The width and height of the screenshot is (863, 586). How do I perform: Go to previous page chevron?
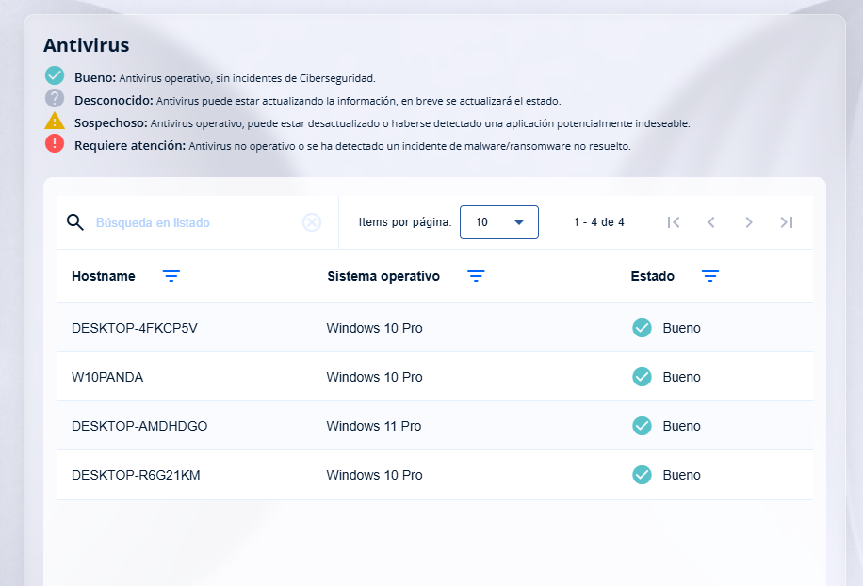coord(711,222)
